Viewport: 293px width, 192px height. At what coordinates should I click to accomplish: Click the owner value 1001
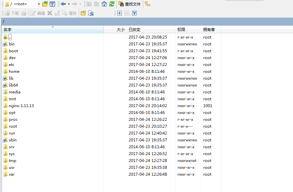[208, 106]
